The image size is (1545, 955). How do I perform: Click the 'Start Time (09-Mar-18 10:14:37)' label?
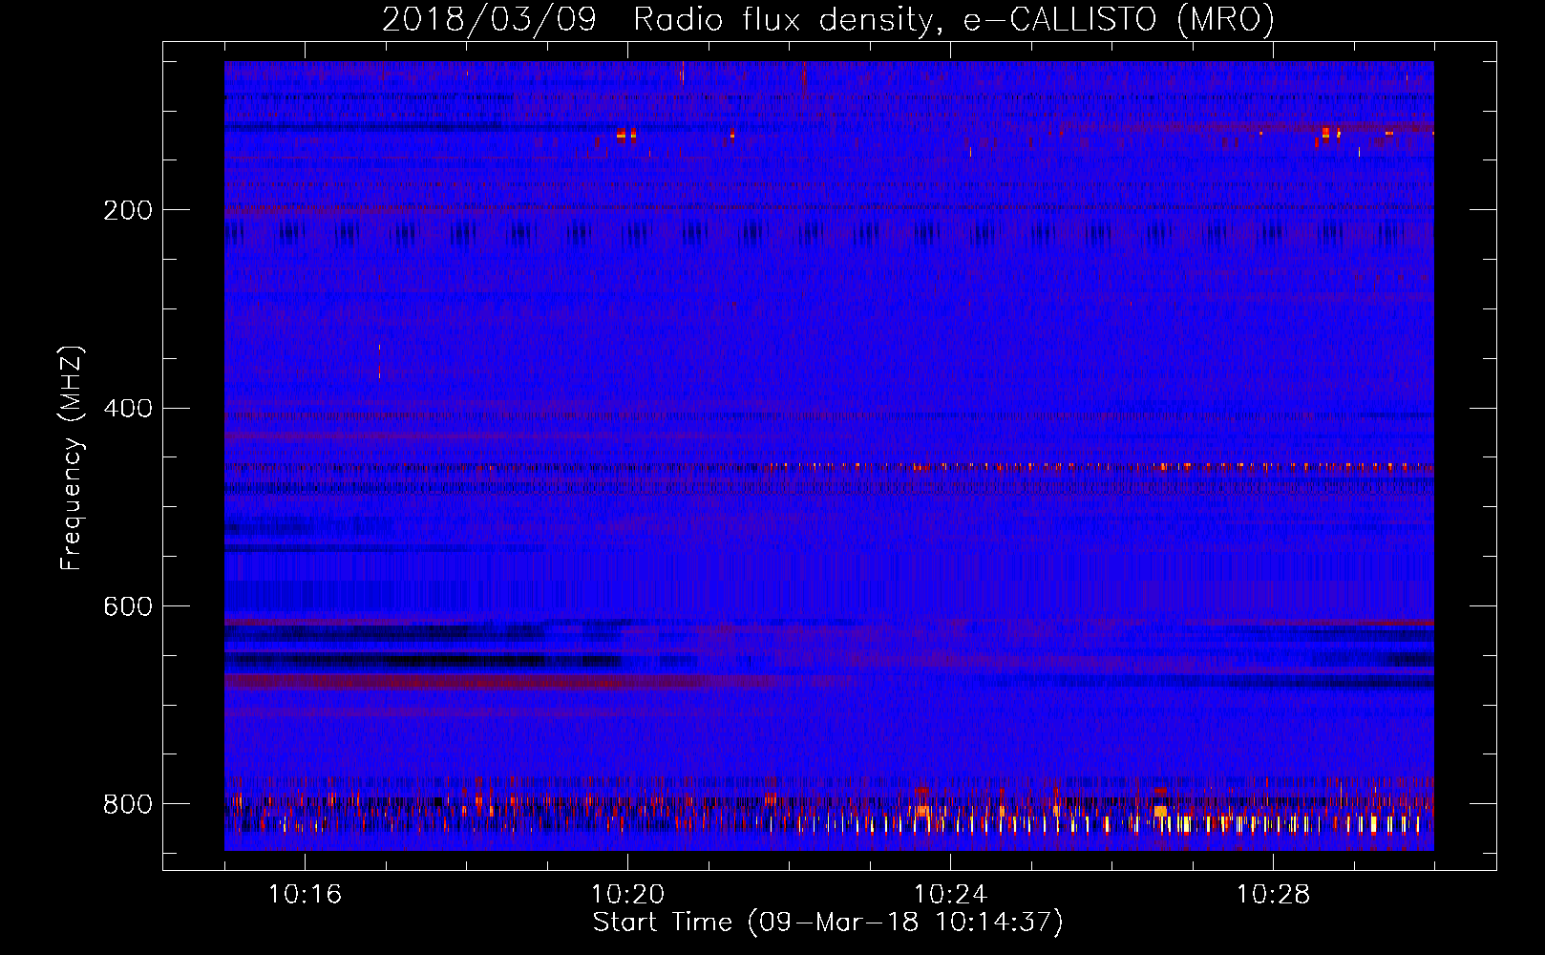point(828,923)
